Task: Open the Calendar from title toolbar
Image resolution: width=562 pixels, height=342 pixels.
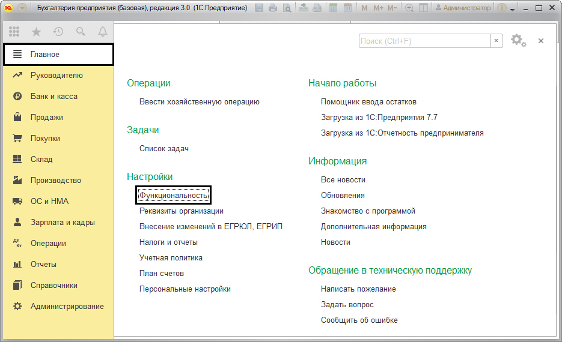Action: [x=347, y=8]
